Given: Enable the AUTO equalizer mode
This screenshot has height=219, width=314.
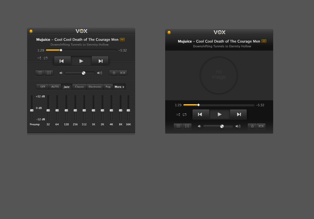Looking at the screenshot, I should 55,87.
